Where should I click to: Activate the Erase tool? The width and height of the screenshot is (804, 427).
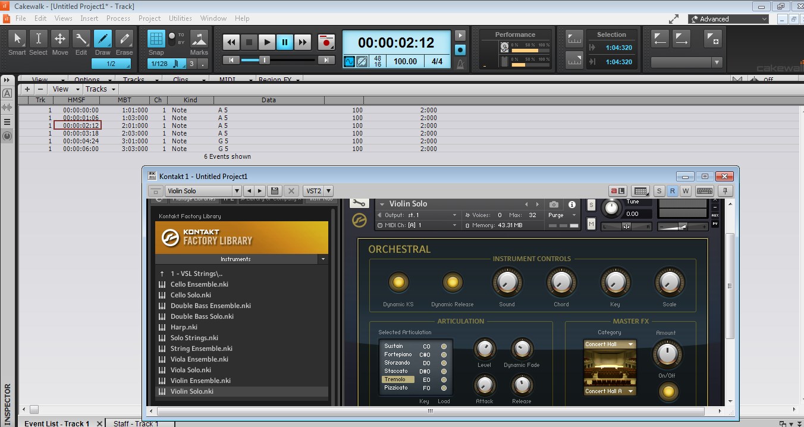[124, 39]
